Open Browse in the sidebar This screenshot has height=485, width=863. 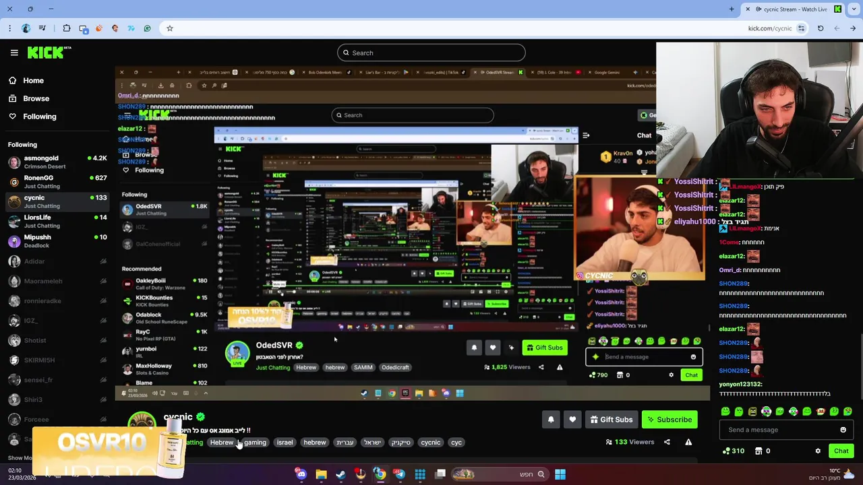tap(28, 98)
